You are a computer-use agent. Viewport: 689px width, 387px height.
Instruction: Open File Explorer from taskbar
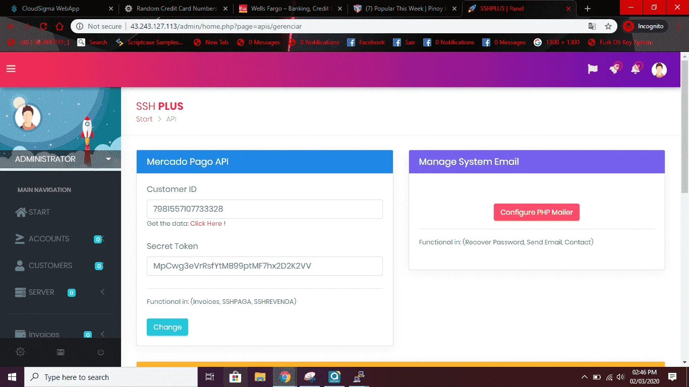tap(260, 377)
